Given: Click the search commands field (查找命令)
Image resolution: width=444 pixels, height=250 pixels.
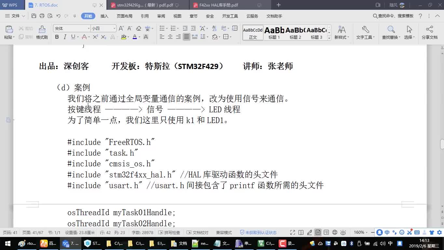Looking at the screenshot, I should point(393,16).
